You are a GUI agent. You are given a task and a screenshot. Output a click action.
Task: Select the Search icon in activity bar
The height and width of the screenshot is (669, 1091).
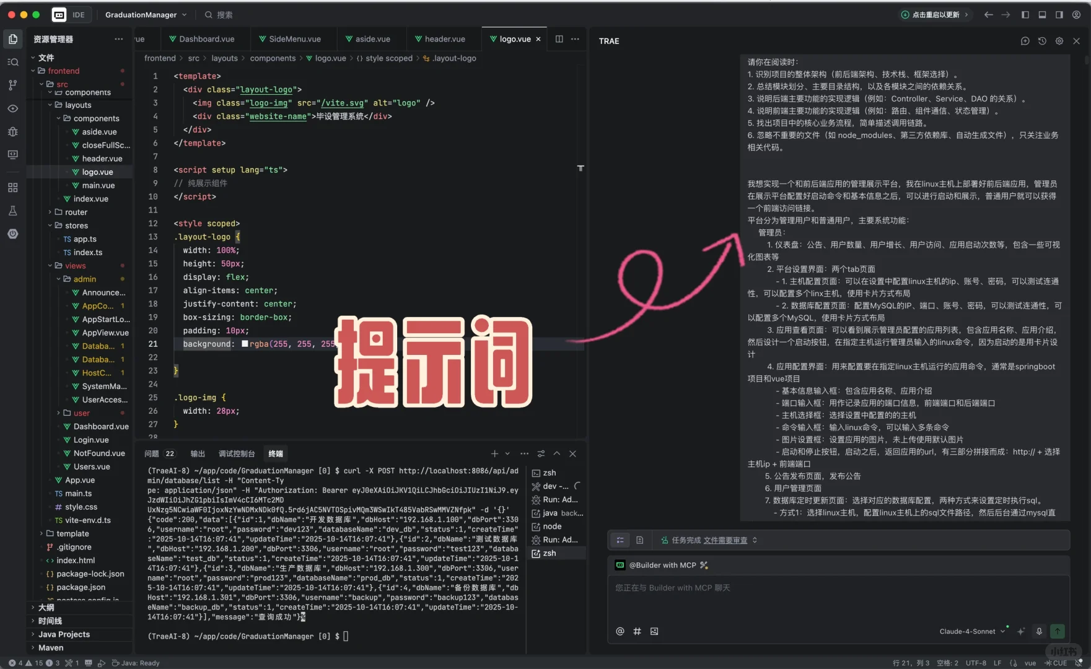point(12,61)
